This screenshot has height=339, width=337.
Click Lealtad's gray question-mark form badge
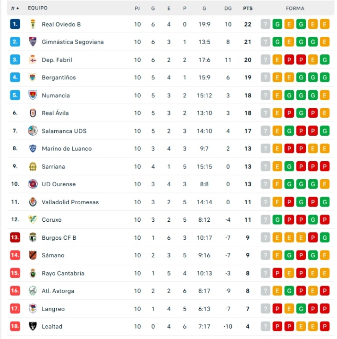click(266, 326)
